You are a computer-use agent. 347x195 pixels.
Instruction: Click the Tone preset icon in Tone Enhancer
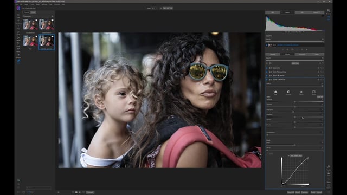(275, 92)
